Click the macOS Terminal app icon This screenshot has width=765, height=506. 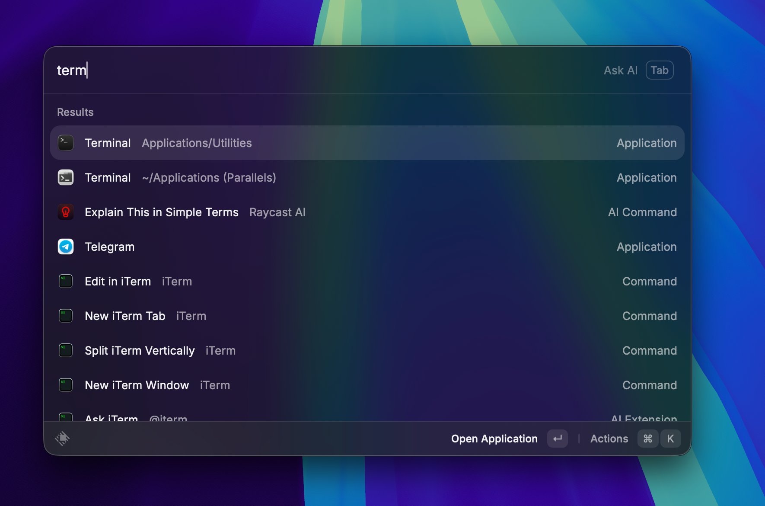[66, 143]
